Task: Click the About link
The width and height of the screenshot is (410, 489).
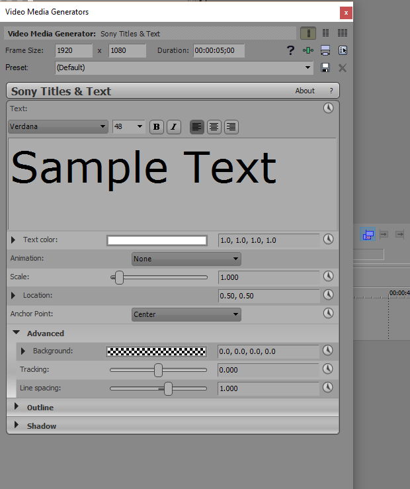Action: 305,91
